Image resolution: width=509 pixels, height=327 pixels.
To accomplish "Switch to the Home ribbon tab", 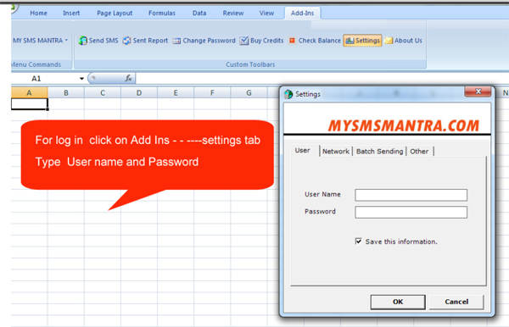I will [38, 14].
